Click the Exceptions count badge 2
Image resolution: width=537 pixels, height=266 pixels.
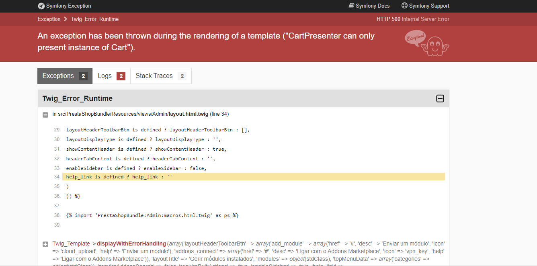tap(83, 76)
